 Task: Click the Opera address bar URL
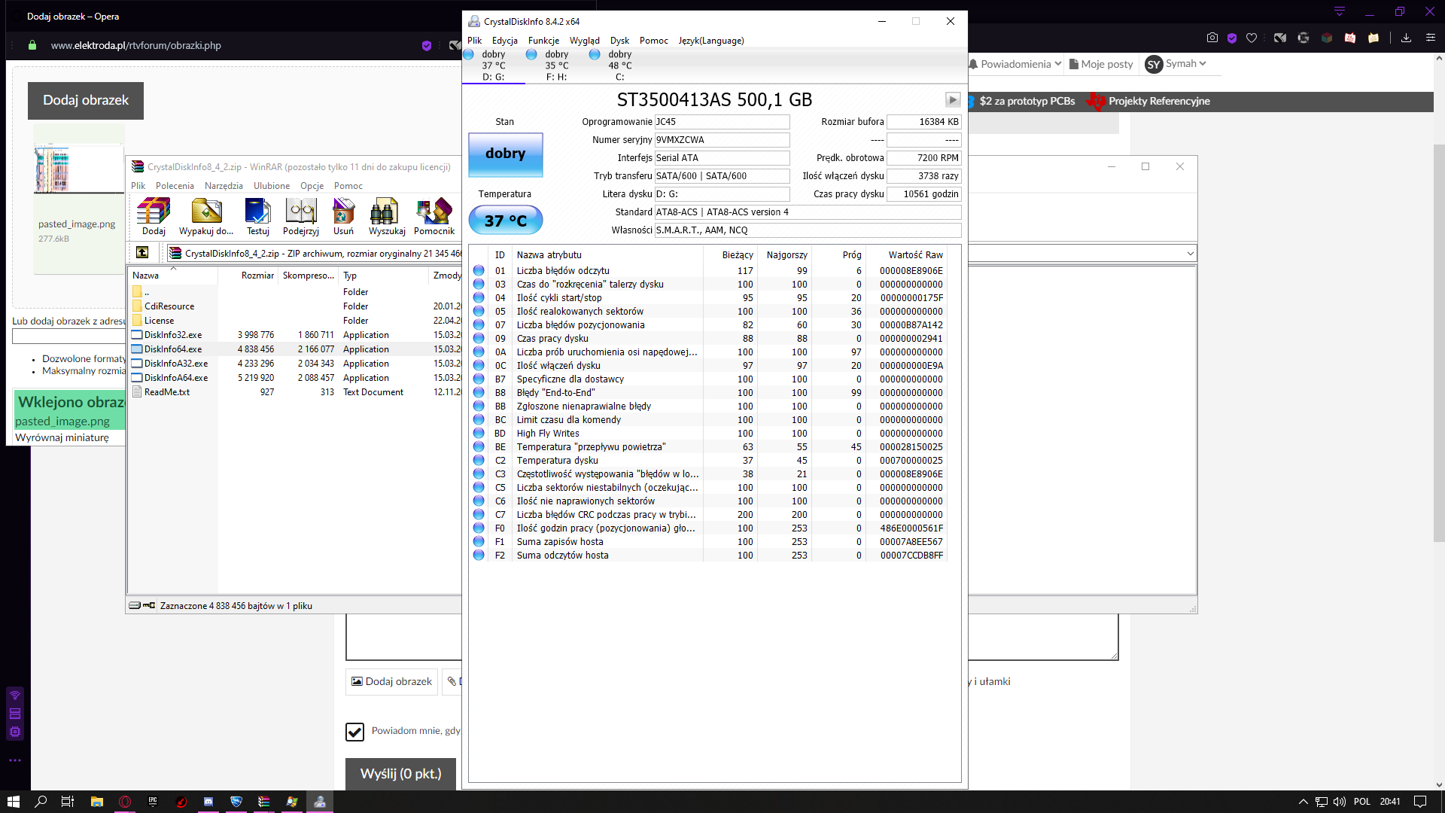coord(135,45)
